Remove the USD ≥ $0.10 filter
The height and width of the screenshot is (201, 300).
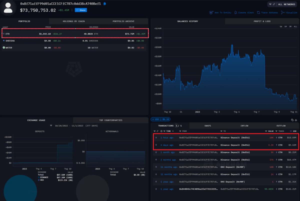(x=153, y=119)
